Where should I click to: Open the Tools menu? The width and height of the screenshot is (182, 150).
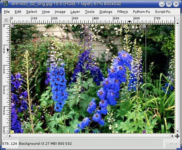coord(90,12)
